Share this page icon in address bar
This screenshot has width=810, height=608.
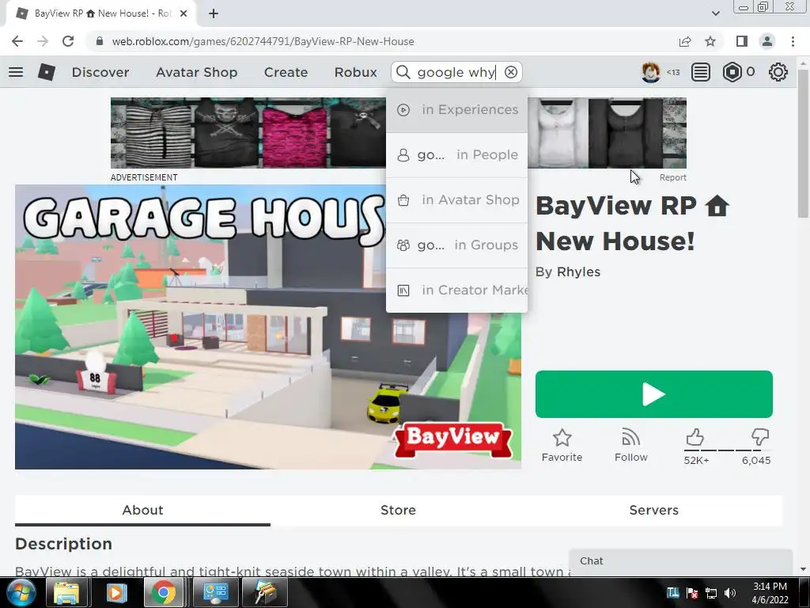click(x=685, y=41)
